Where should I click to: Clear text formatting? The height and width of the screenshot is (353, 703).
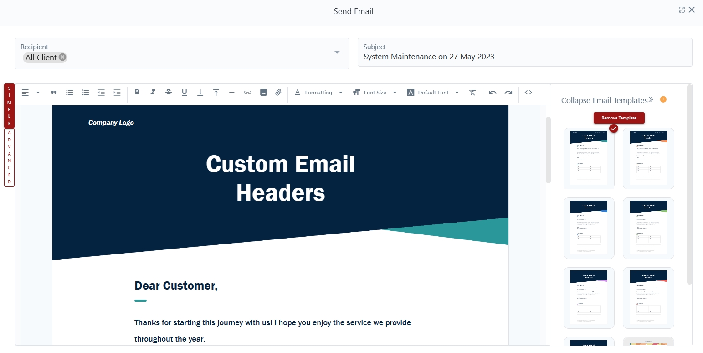[472, 92]
